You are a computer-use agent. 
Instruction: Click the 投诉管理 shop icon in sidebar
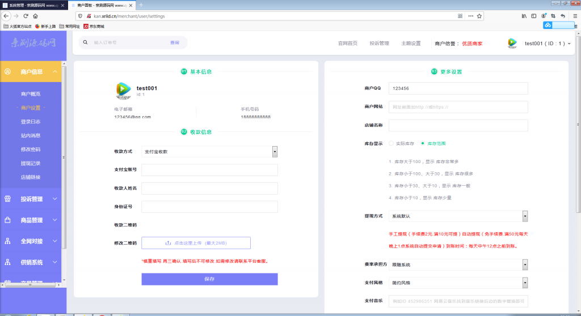pyautogui.click(x=8, y=199)
